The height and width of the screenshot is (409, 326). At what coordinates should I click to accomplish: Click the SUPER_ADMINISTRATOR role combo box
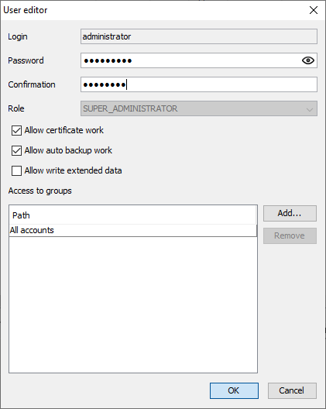pyautogui.click(x=199, y=108)
